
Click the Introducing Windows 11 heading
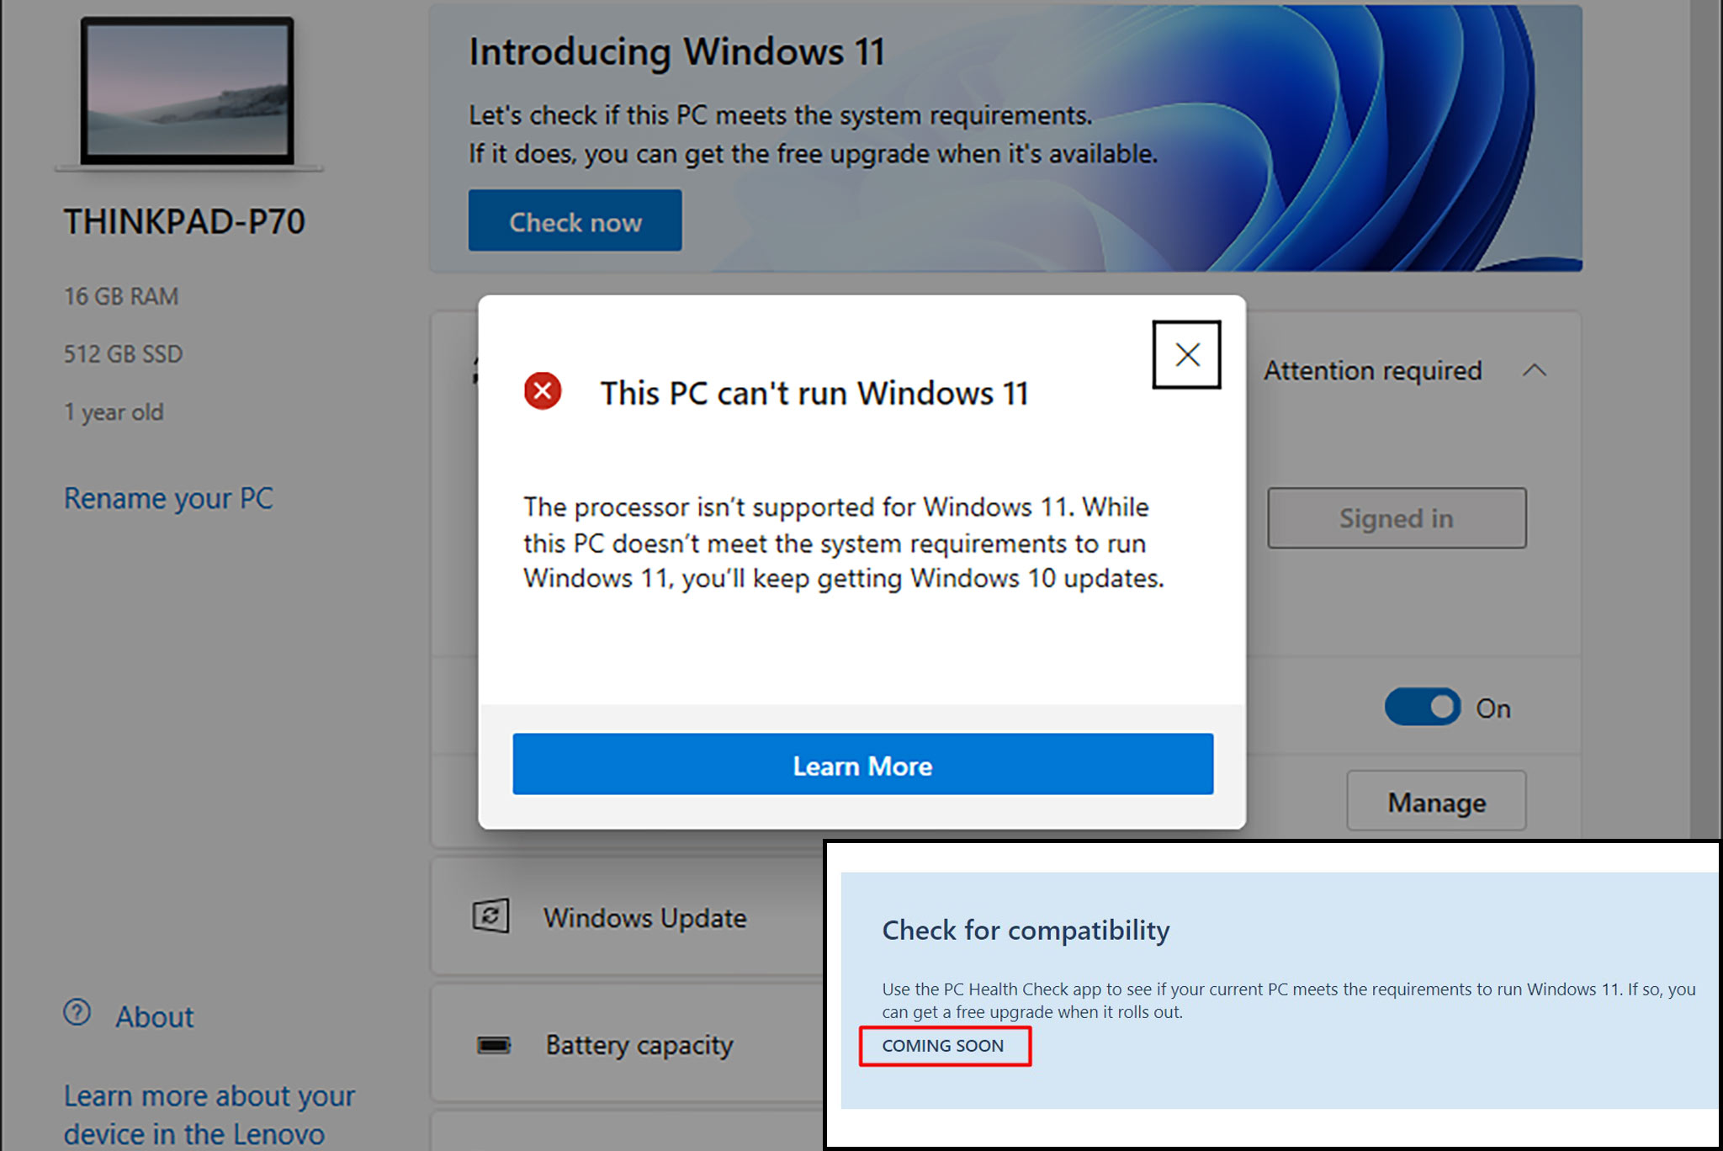677,51
